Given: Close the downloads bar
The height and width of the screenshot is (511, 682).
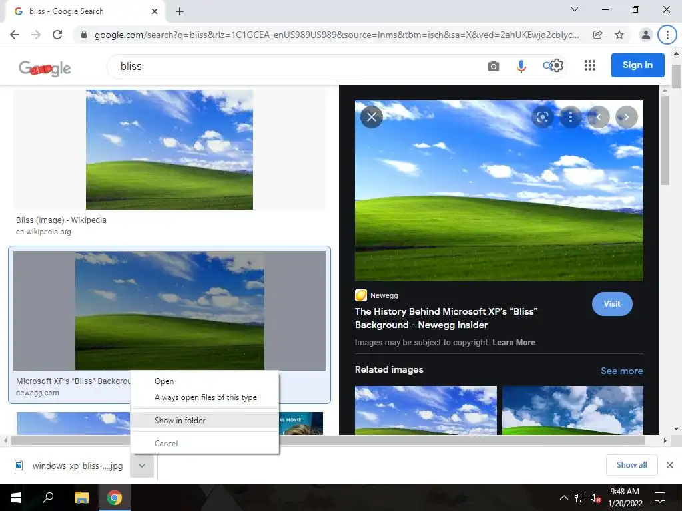Looking at the screenshot, I should pos(670,465).
